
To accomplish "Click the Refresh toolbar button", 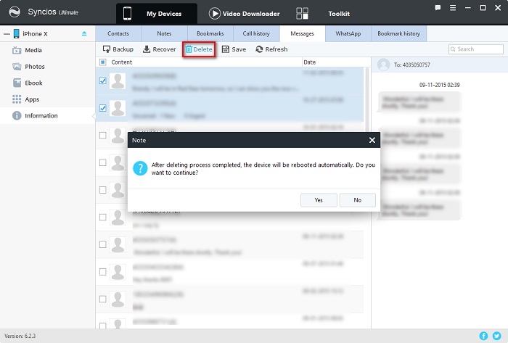I will (x=271, y=49).
